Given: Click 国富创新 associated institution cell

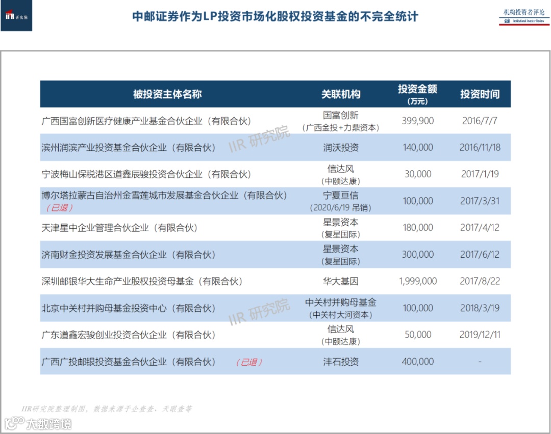Looking at the screenshot, I should [340, 116].
